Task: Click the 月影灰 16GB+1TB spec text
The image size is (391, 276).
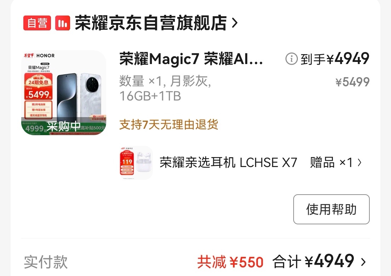Action: pos(165,88)
